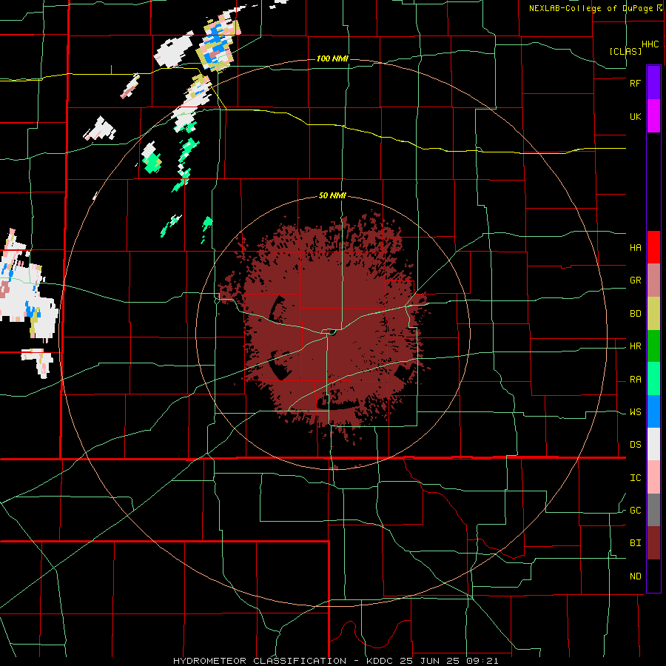Click the HA legend label
This screenshot has width=666, height=666.
tap(635, 247)
